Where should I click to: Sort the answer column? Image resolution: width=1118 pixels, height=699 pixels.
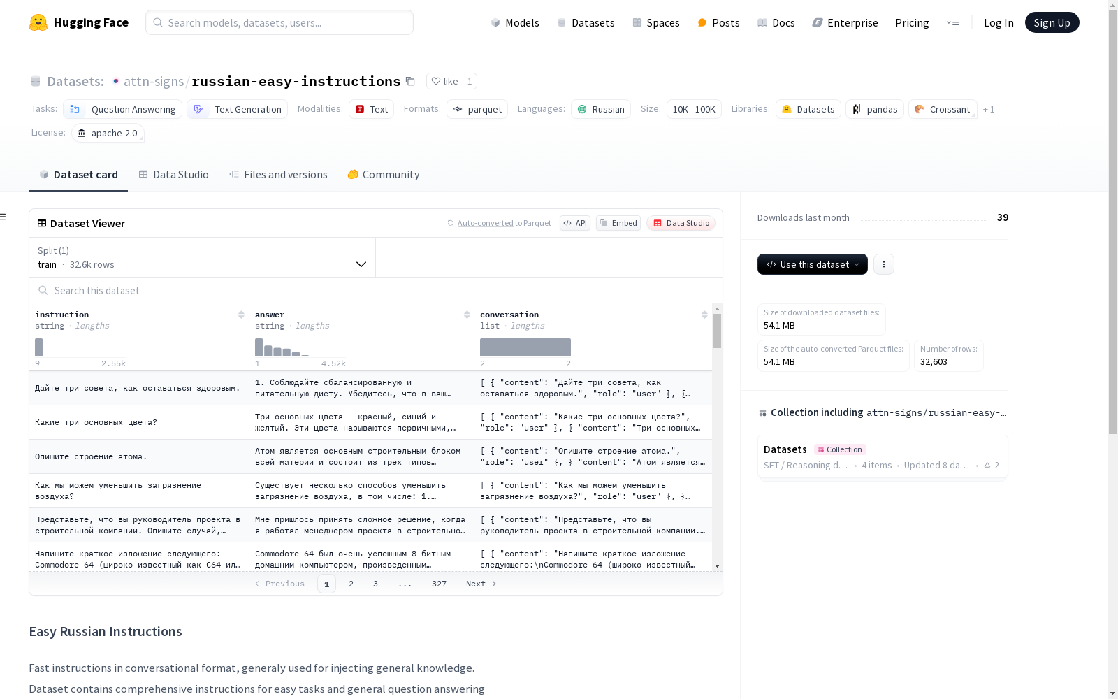(x=467, y=315)
